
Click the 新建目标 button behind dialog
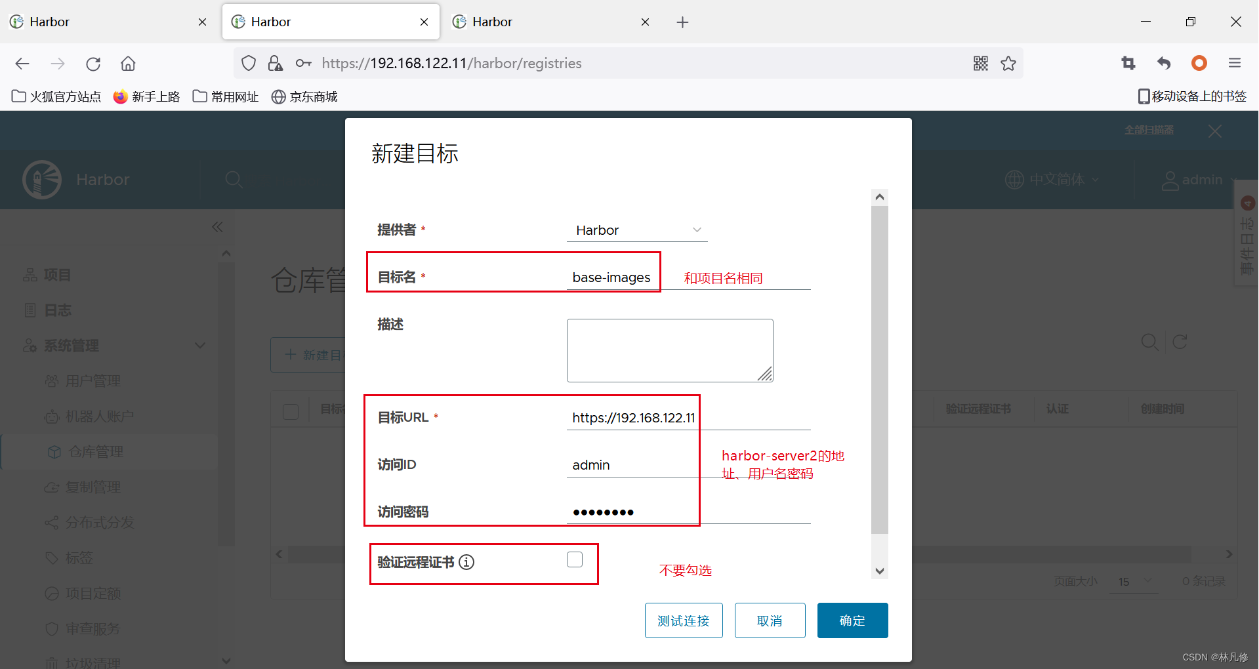tap(308, 355)
